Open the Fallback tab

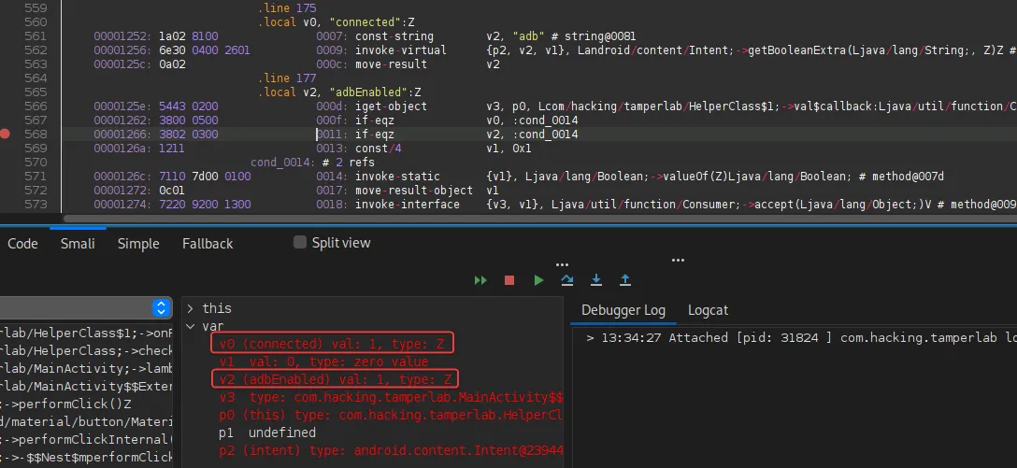[208, 244]
